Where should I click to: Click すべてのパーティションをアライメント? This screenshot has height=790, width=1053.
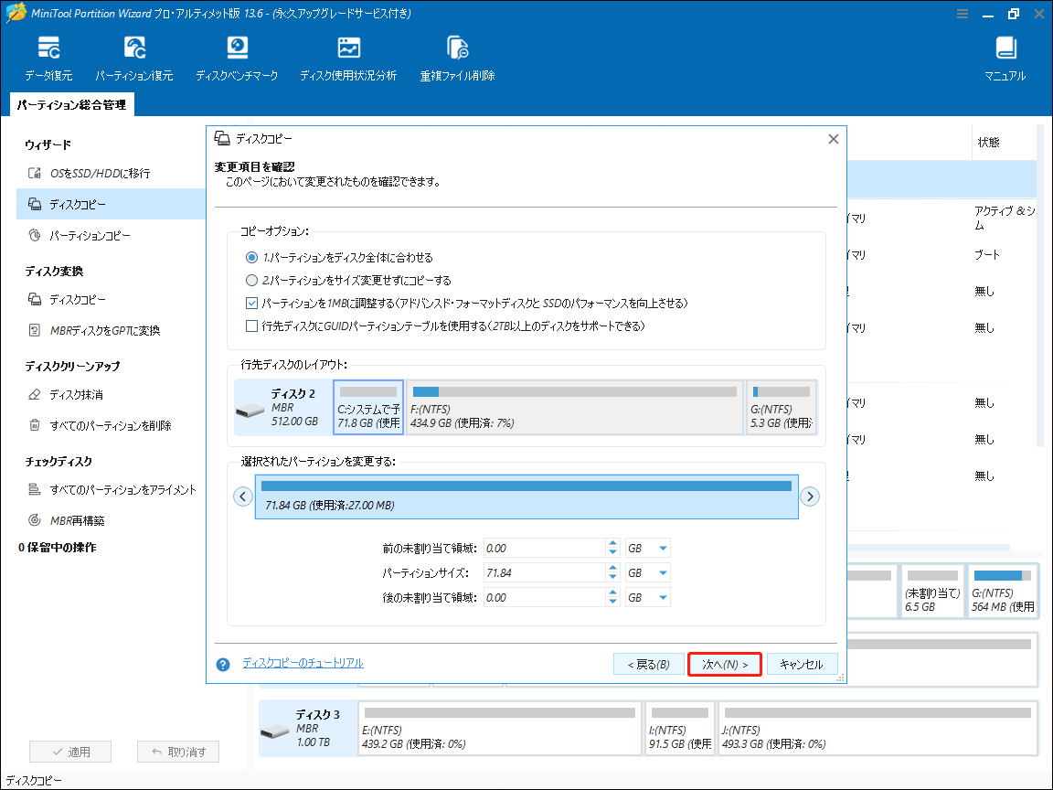coord(112,490)
